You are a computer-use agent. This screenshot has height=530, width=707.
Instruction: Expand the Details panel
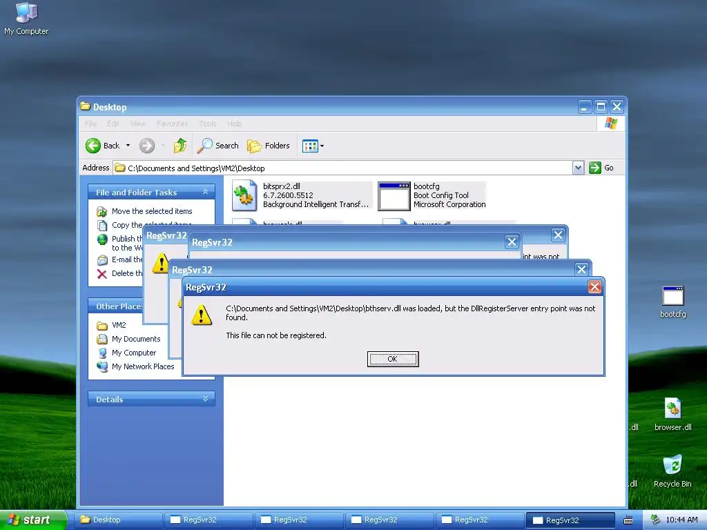(x=205, y=399)
